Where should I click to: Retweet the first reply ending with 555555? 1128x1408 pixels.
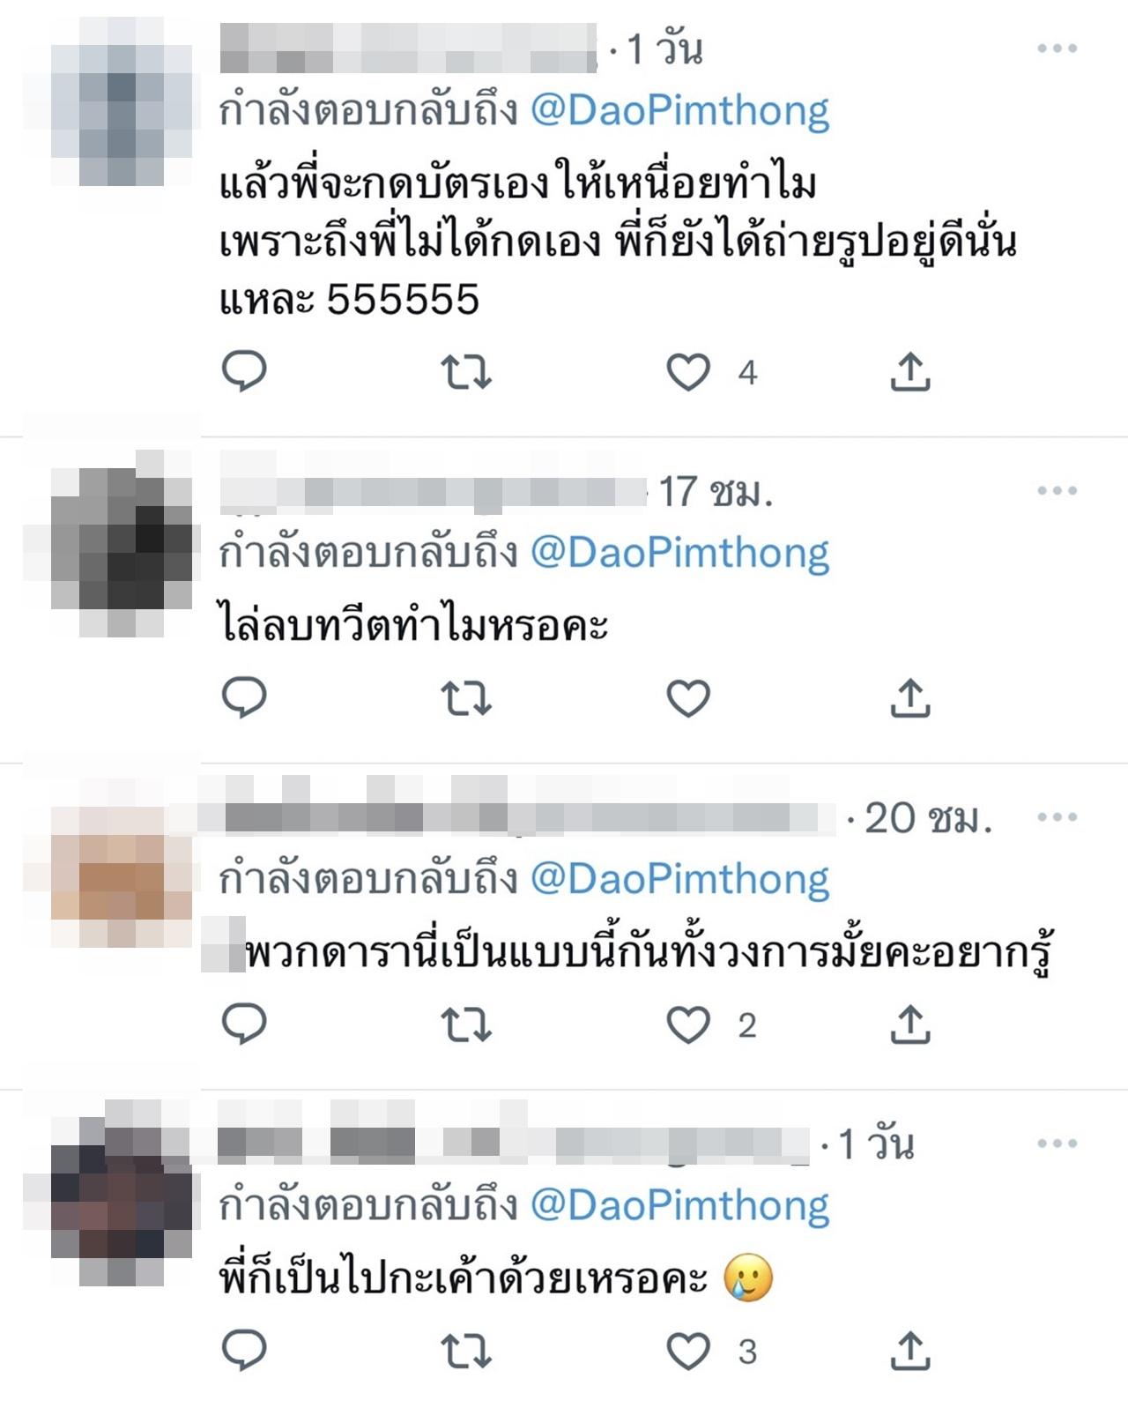466,372
